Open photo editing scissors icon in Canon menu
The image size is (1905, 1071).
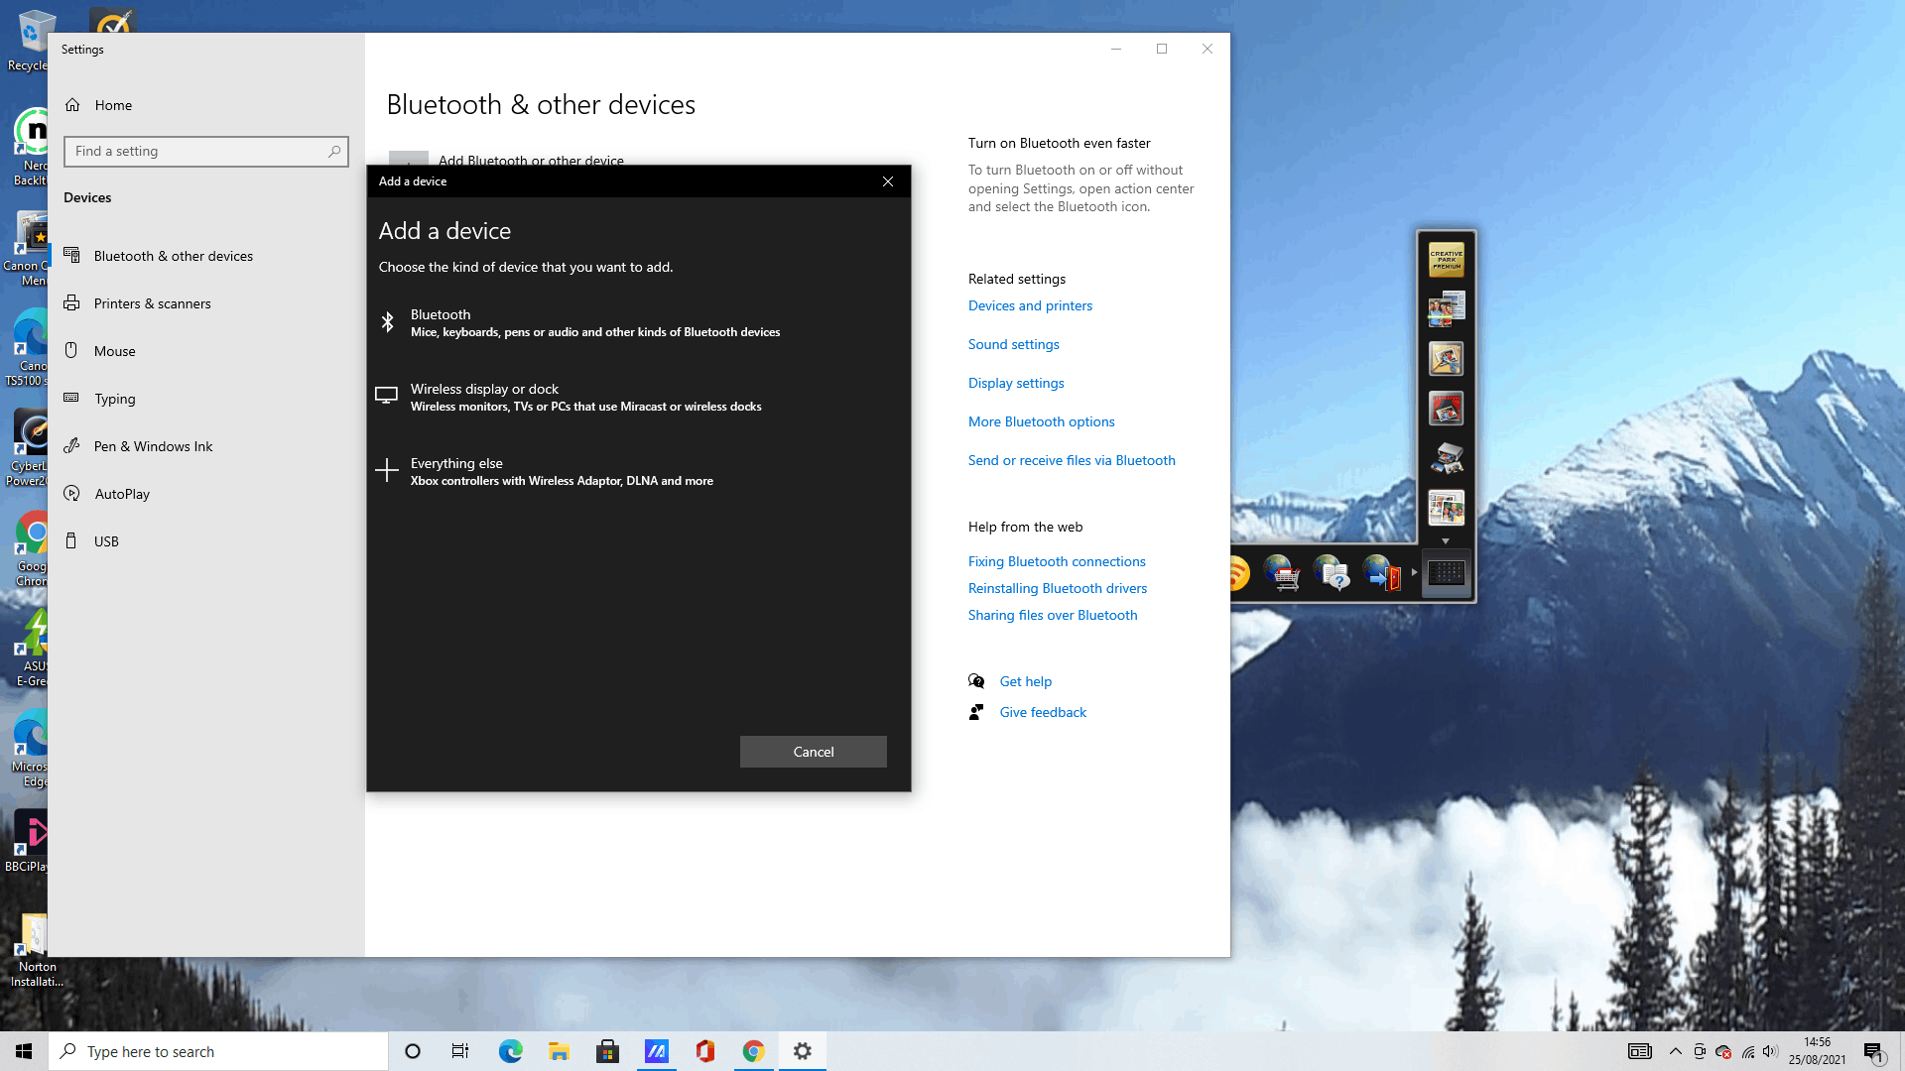1447,359
